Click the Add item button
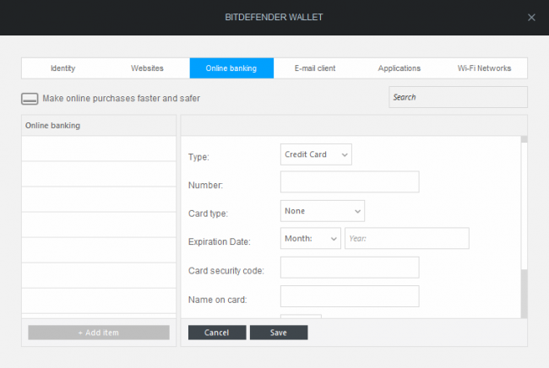Viewport: 549px width, 368px height. tap(99, 333)
